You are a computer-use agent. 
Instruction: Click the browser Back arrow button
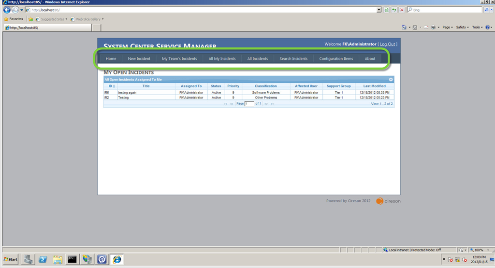pos(7,10)
